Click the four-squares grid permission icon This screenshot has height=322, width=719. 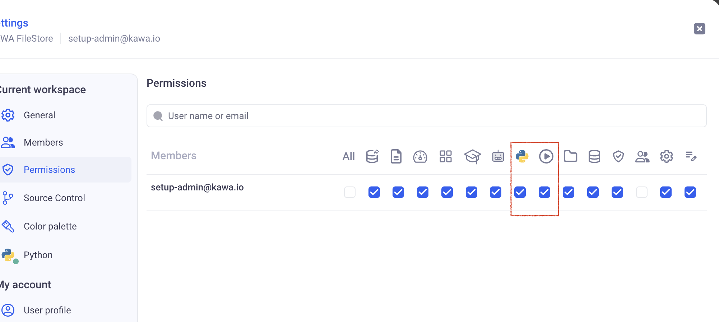click(x=445, y=156)
